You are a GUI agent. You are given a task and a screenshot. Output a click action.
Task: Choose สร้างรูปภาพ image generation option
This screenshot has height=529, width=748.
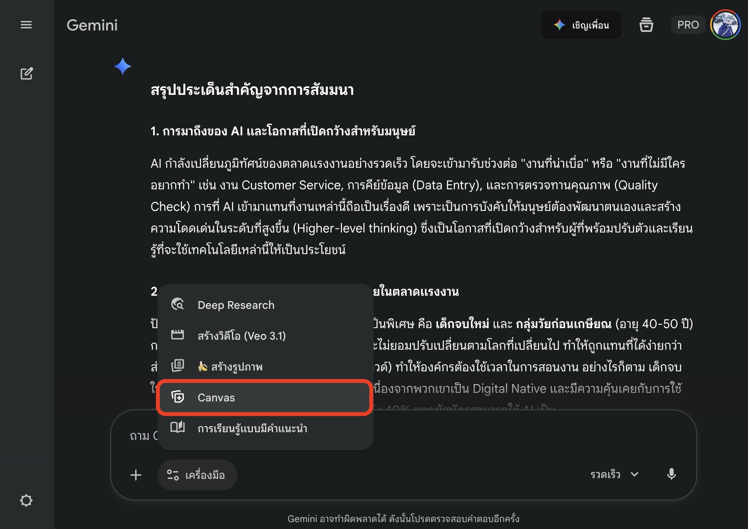pyautogui.click(x=236, y=367)
